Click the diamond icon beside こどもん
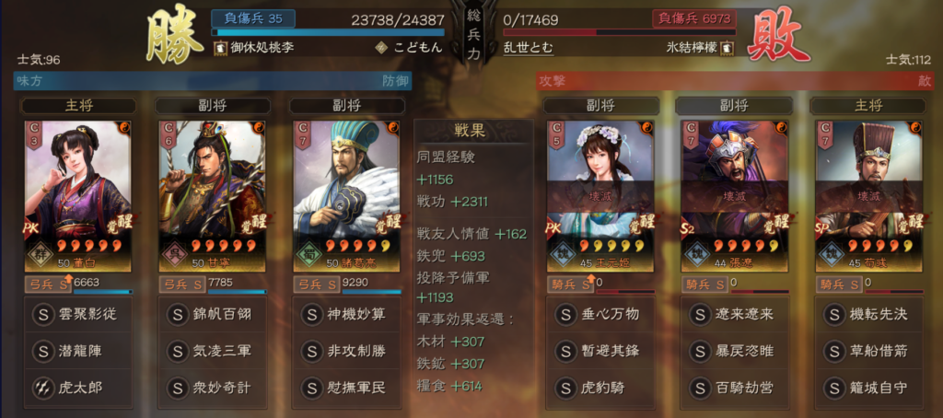The width and height of the screenshot is (943, 418). coord(379,48)
